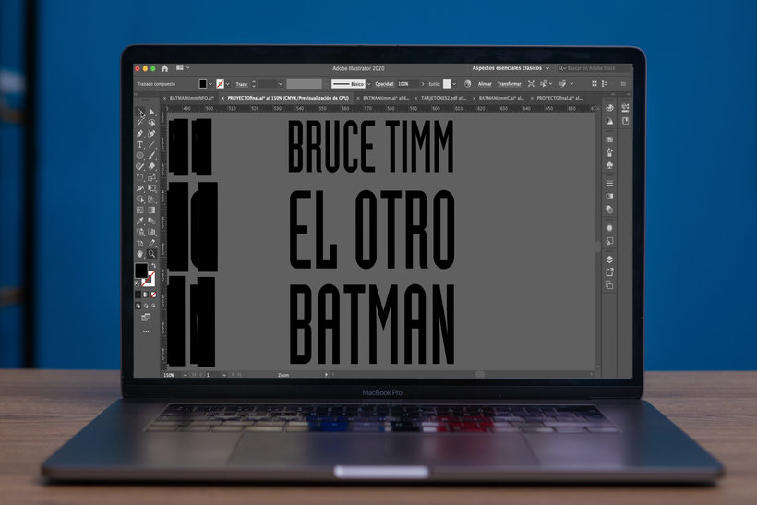The height and width of the screenshot is (505, 757).
Task: Swap fill and stroke arrows
Action: click(x=153, y=266)
